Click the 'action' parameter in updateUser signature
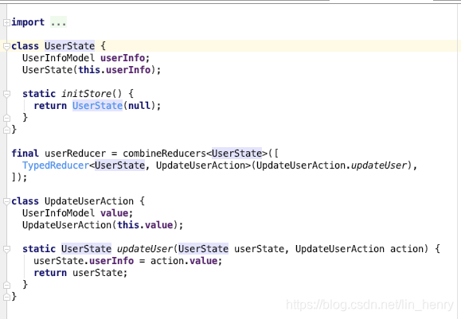 [406, 249]
